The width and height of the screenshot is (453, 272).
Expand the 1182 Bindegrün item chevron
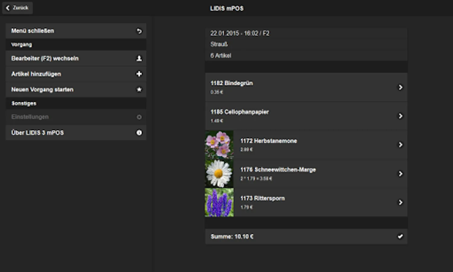400,87
